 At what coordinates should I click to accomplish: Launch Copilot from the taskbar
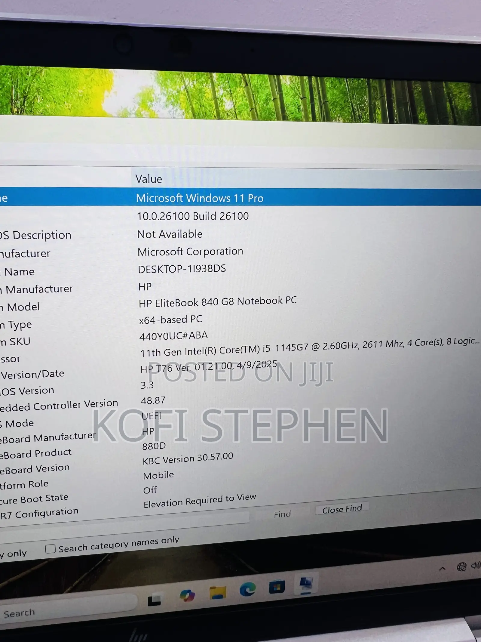(x=187, y=595)
